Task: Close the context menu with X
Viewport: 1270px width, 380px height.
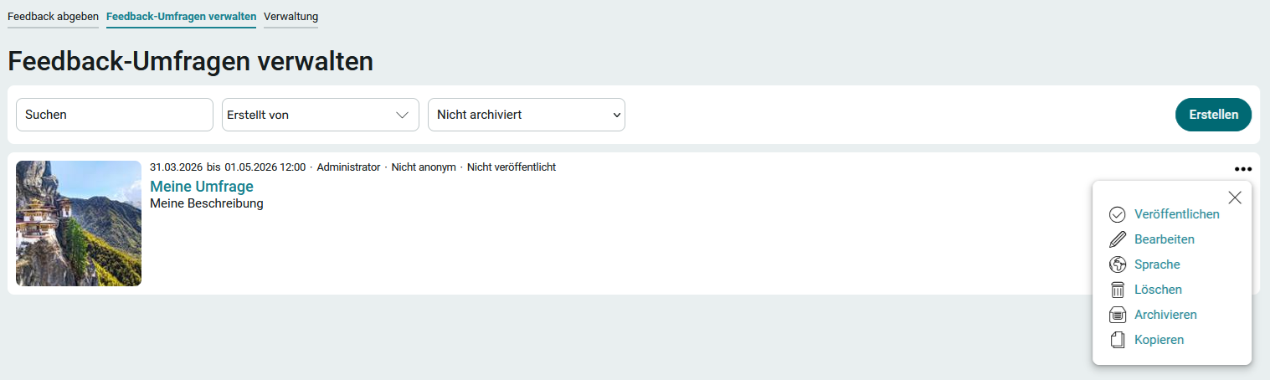Action: [x=1234, y=198]
